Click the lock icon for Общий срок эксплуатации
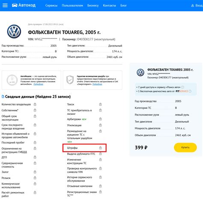Image resolution: width=203 pixels, height=200 pixels. click(35, 116)
